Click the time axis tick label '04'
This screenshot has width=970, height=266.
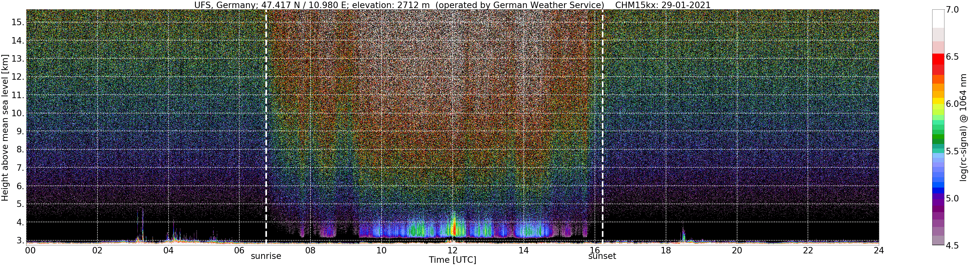click(x=168, y=250)
